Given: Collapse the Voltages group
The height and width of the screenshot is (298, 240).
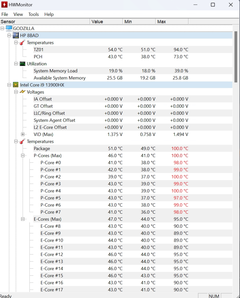Looking at the screenshot, I should click(16, 92).
